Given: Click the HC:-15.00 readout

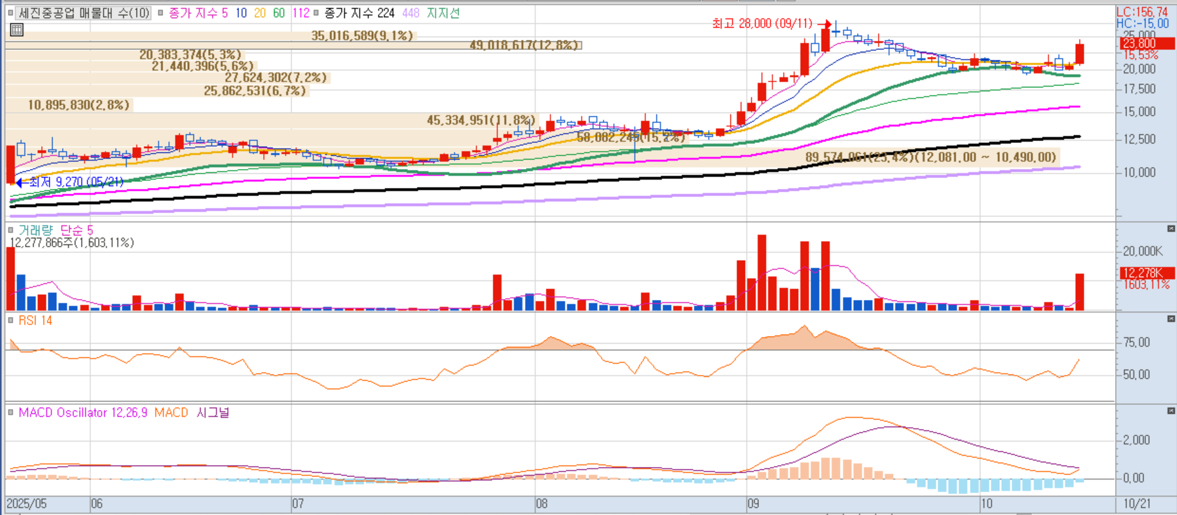Looking at the screenshot, I should pyautogui.click(x=1142, y=23).
